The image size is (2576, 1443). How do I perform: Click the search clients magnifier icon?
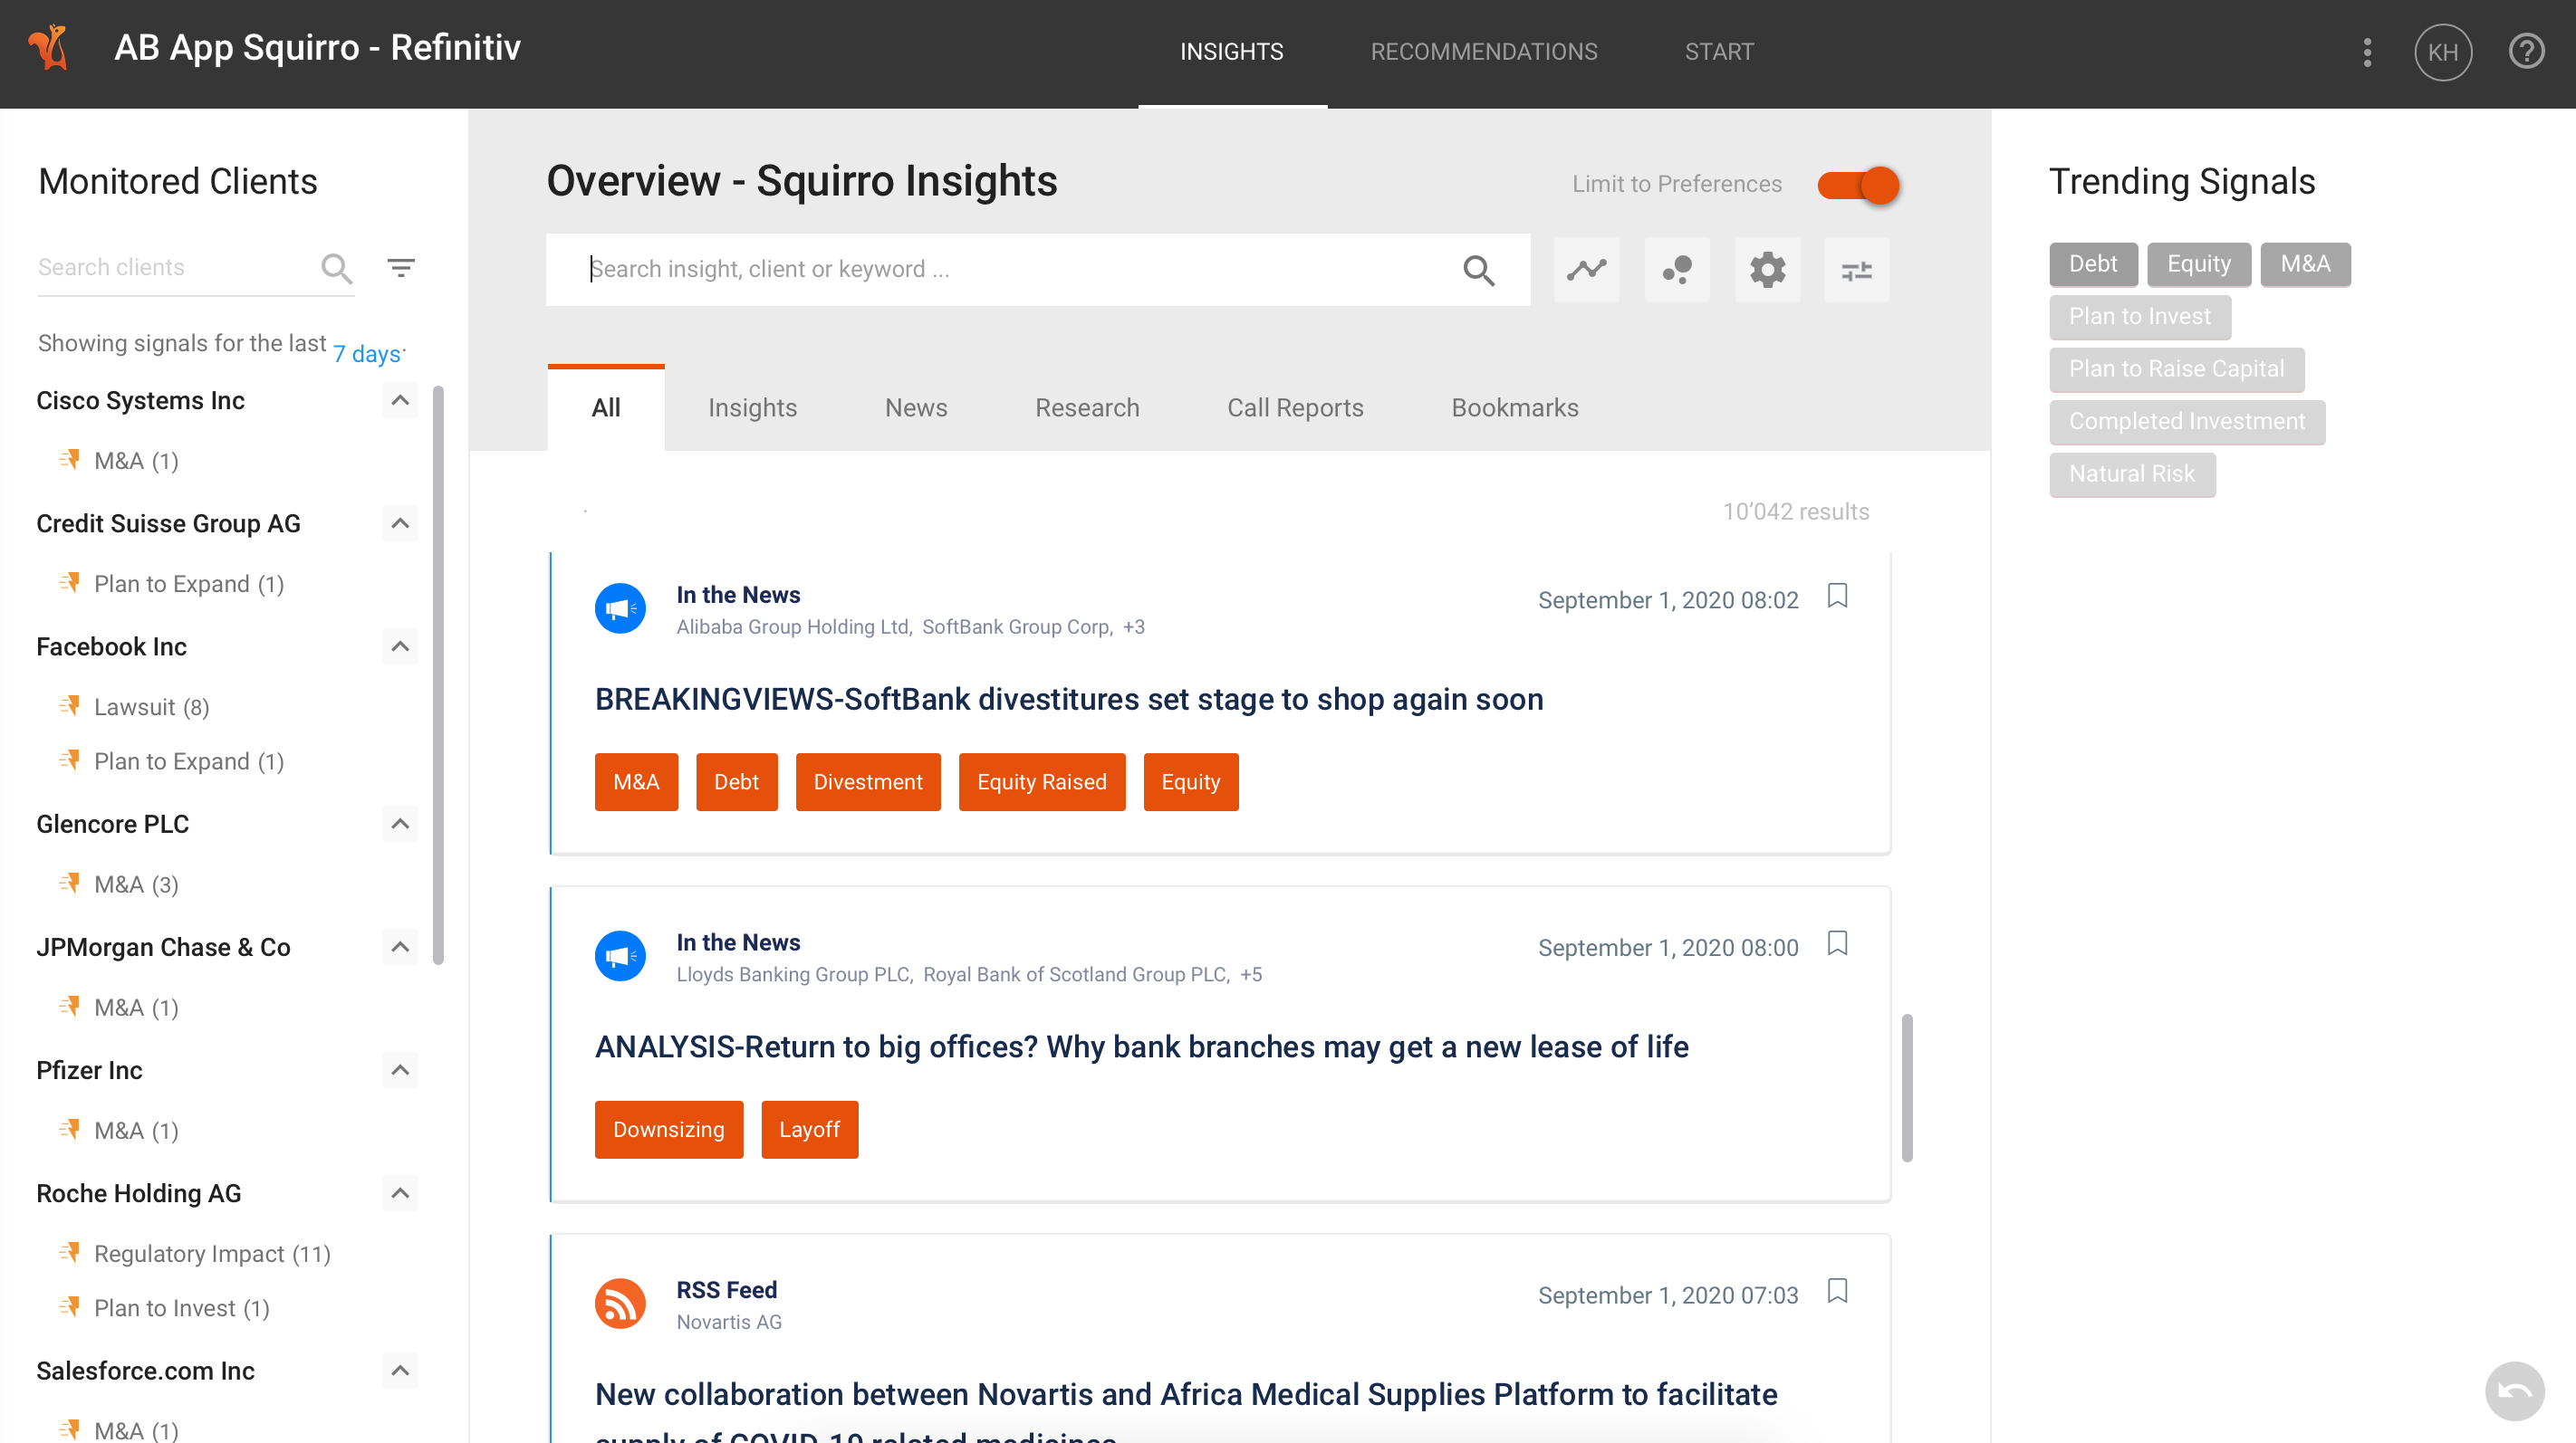[x=336, y=268]
